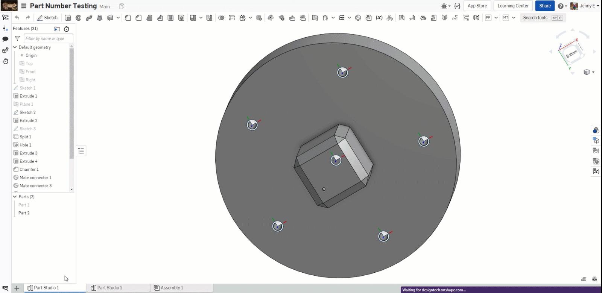
Task: Open the Jenny E user menu
Action: point(585,6)
